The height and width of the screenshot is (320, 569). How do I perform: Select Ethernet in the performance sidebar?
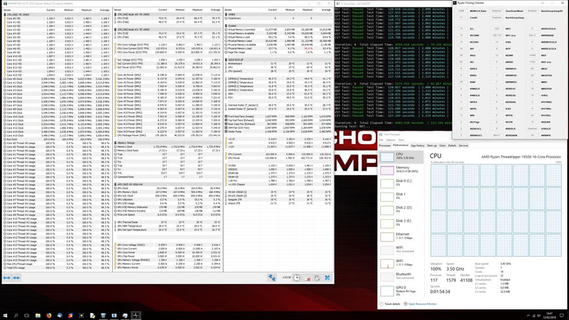(401, 236)
